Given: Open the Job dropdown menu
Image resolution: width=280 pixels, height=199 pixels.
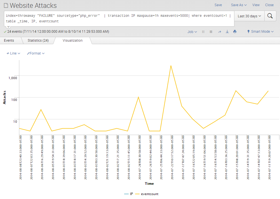Looking at the screenshot, I should click(192, 32).
